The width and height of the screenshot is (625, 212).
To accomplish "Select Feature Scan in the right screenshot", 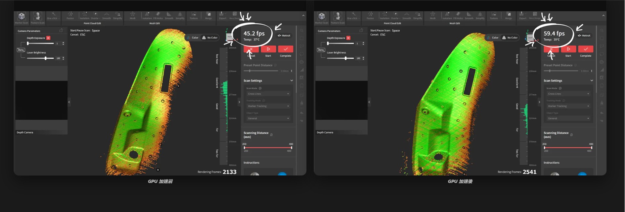I will (x=337, y=17).
